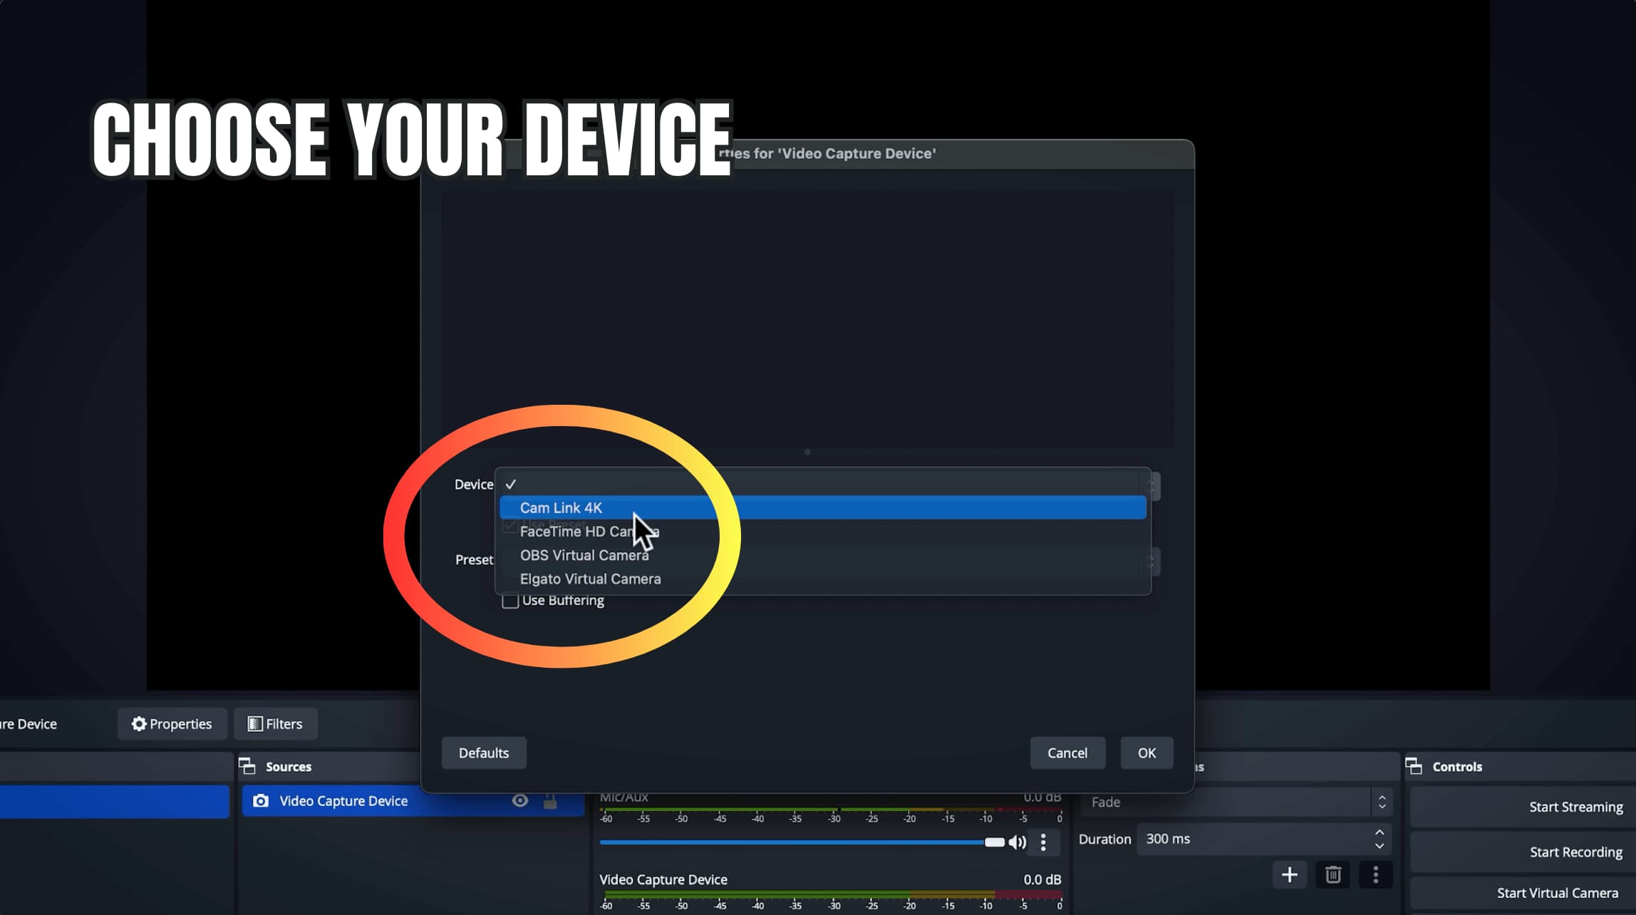The width and height of the screenshot is (1636, 915).
Task: Add a transition with plus icon
Action: tap(1290, 874)
